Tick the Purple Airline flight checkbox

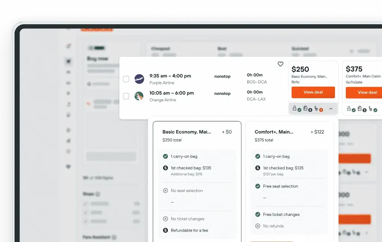point(126,79)
